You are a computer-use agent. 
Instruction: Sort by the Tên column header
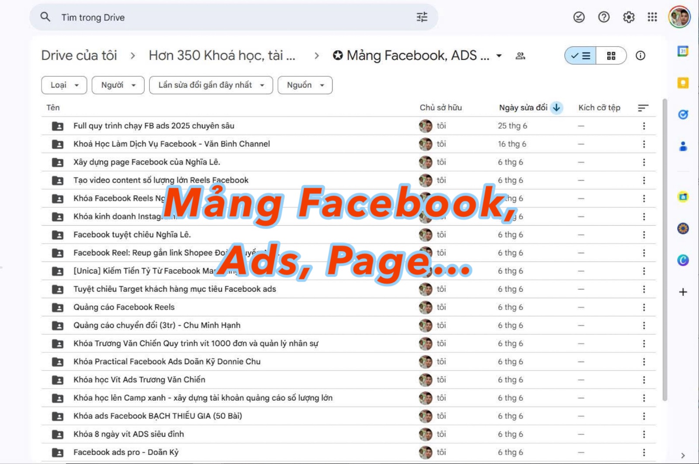[53, 107]
